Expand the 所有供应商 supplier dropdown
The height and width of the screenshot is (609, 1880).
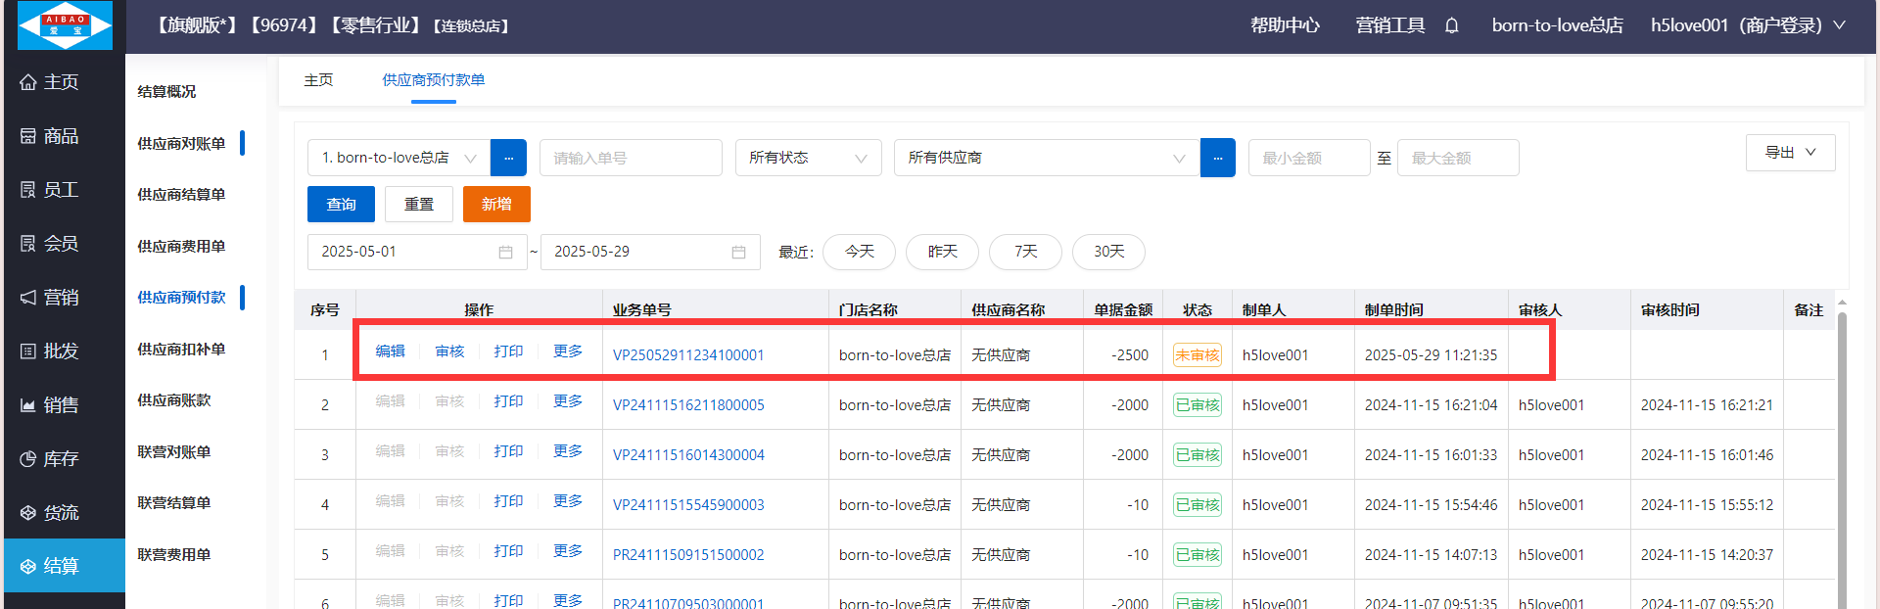(x=1046, y=158)
